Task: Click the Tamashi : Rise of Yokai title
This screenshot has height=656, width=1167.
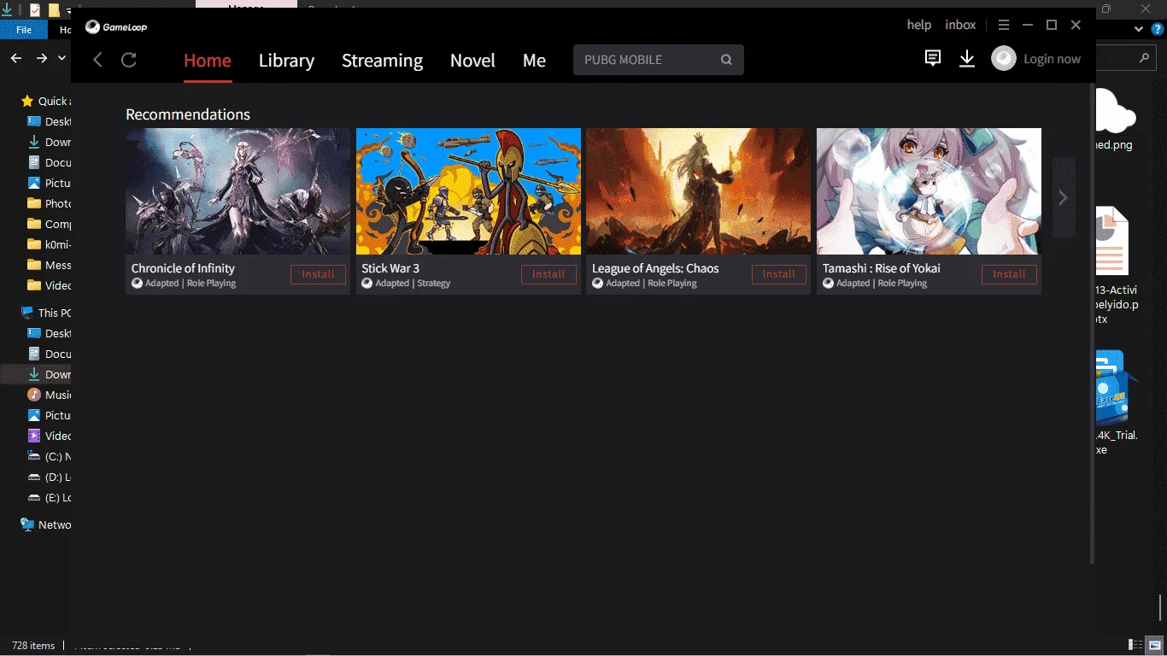Action: pos(882,268)
